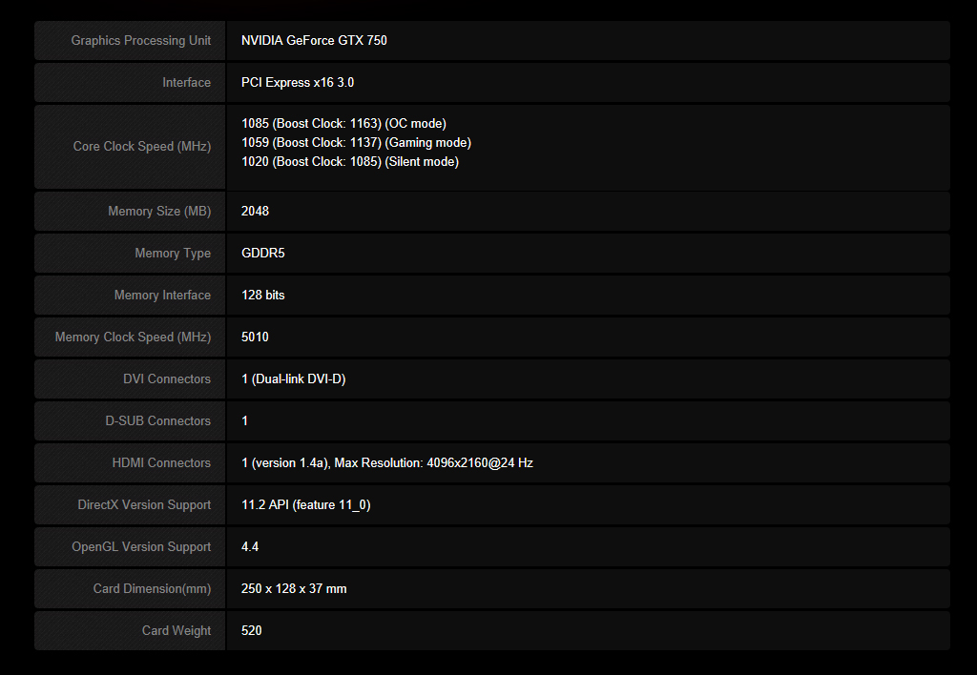Click the OC mode clock speed line

click(343, 123)
